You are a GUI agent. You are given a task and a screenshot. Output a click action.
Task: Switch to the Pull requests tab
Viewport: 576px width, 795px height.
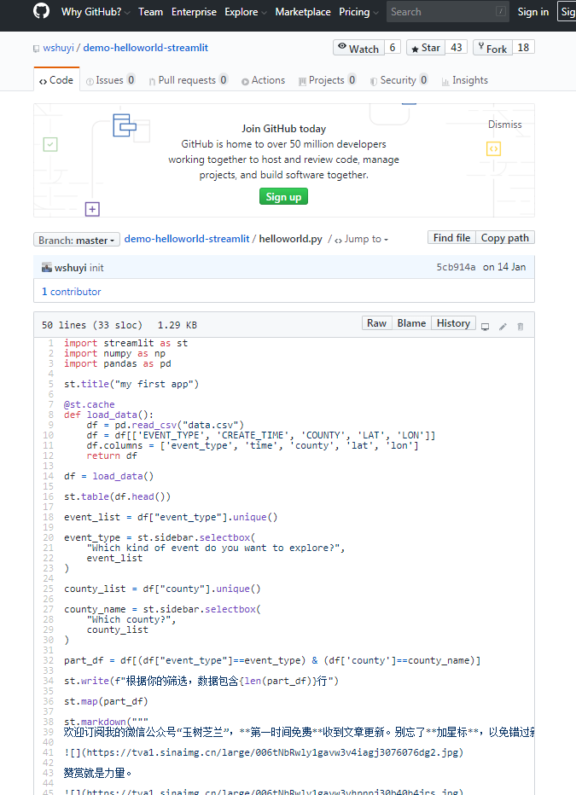(x=188, y=80)
